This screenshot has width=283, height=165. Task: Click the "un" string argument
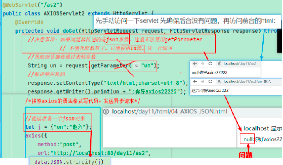point(147,66)
